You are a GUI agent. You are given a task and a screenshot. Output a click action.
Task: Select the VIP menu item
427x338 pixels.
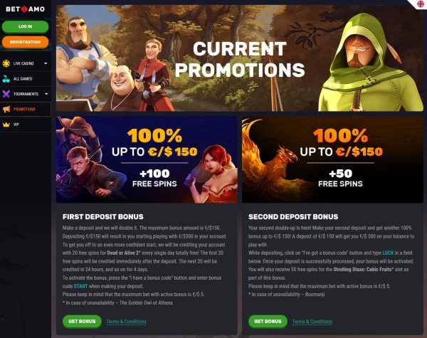(x=26, y=125)
